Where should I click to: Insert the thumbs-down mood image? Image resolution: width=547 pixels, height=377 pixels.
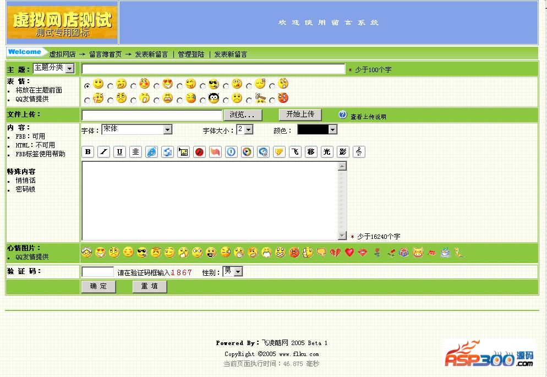(321, 252)
